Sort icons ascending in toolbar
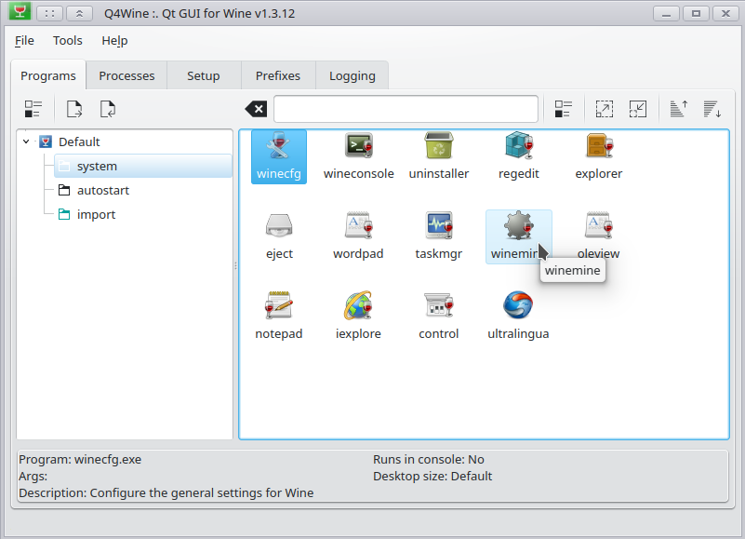 tap(679, 109)
